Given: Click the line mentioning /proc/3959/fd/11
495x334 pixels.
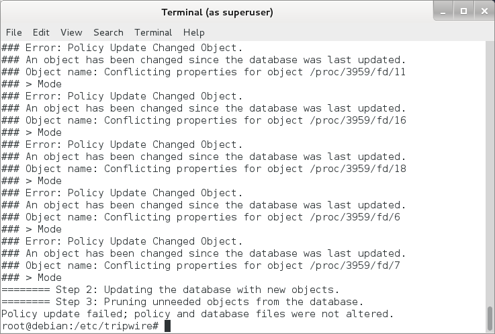Looking at the screenshot, I should click(204, 72).
